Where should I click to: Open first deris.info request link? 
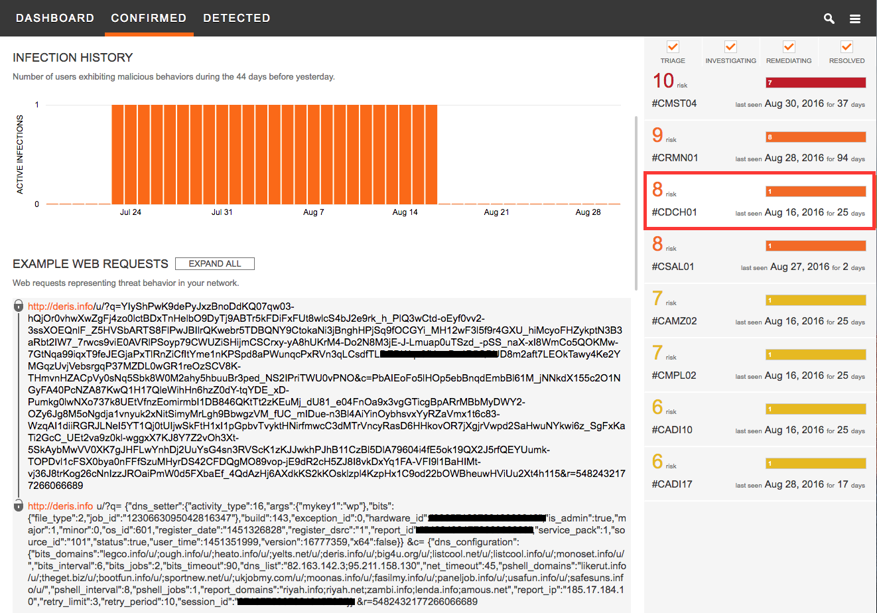60,306
